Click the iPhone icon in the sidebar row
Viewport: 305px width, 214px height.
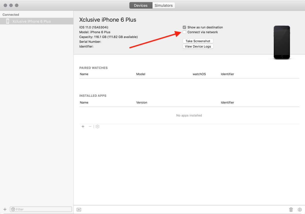(8, 21)
